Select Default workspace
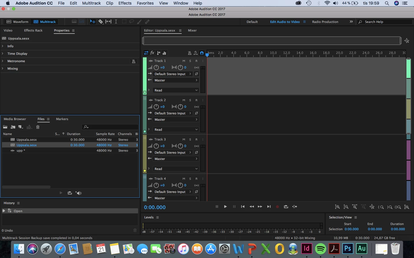 point(252,22)
